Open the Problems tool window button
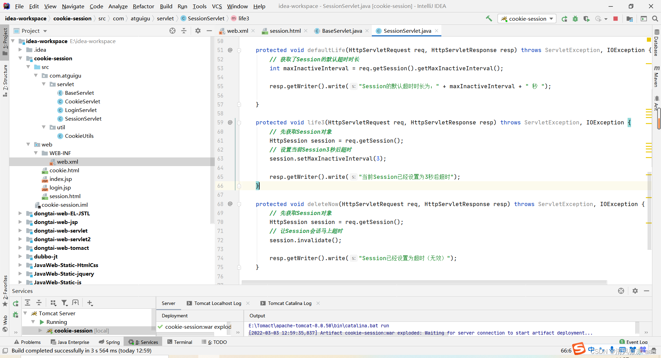This screenshot has width=661, height=358. (x=27, y=342)
